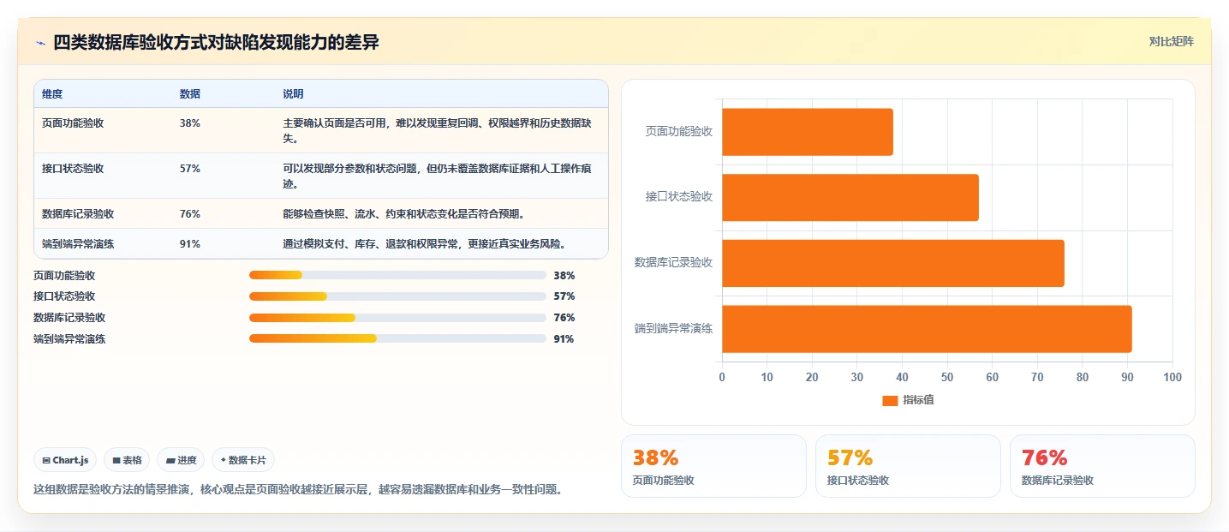Open the 57% 接口状态验收 data card
Screen dimensions: 1229x532
point(908,466)
